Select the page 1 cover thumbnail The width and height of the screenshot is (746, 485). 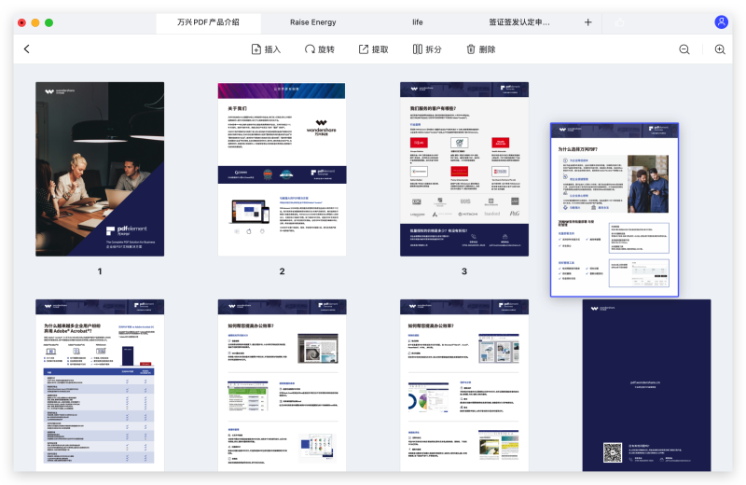100,169
